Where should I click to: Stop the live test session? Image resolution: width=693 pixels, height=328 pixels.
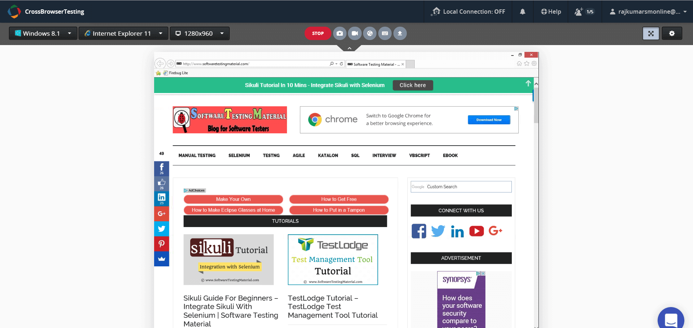tap(318, 33)
